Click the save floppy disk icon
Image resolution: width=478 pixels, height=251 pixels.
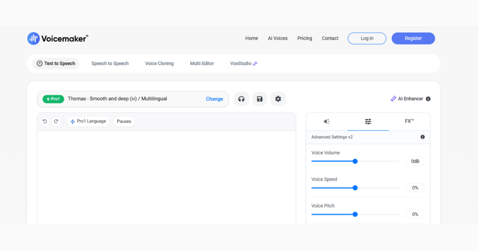(260, 99)
